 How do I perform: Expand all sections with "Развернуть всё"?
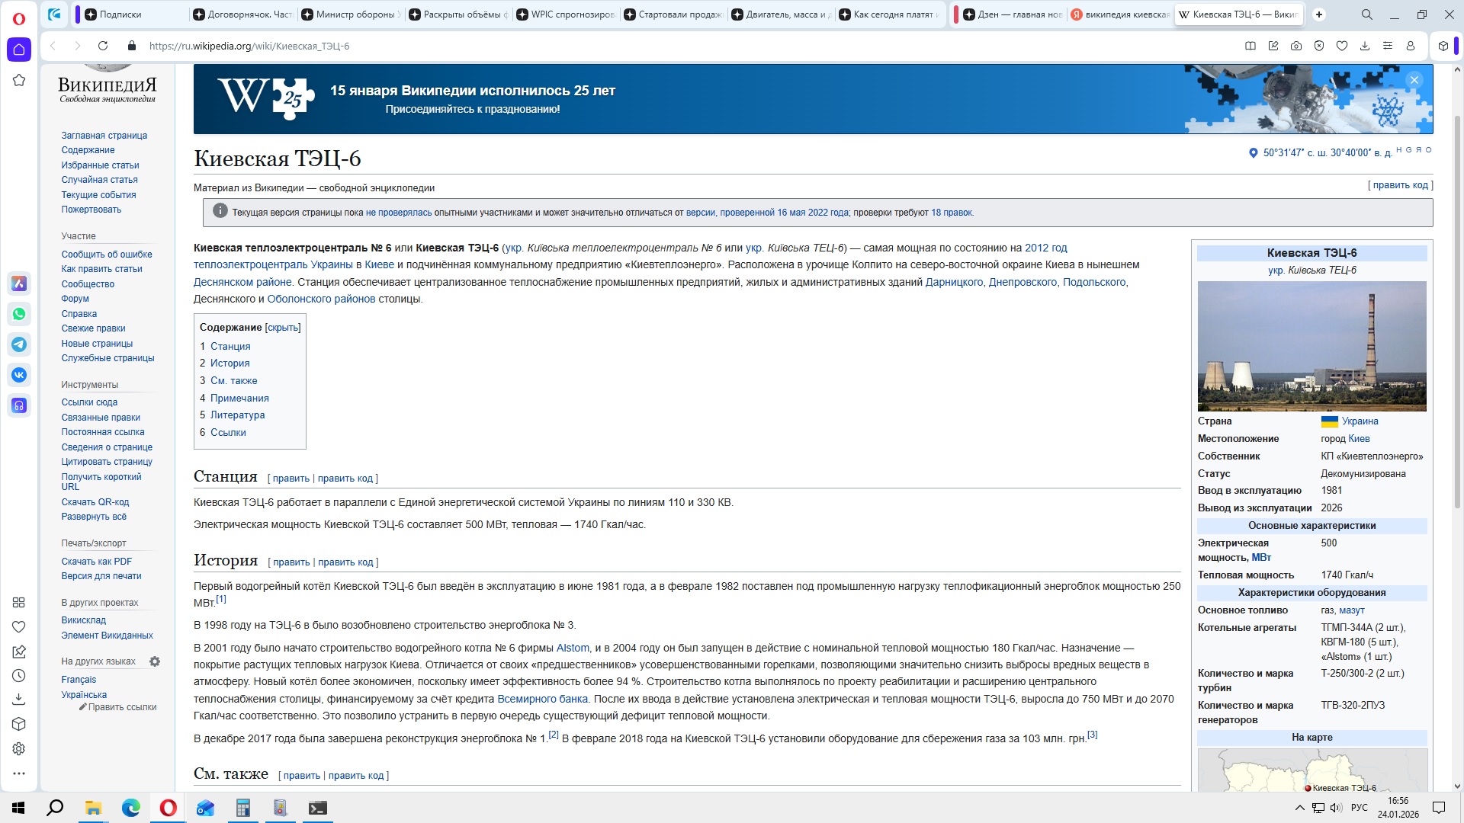(94, 517)
